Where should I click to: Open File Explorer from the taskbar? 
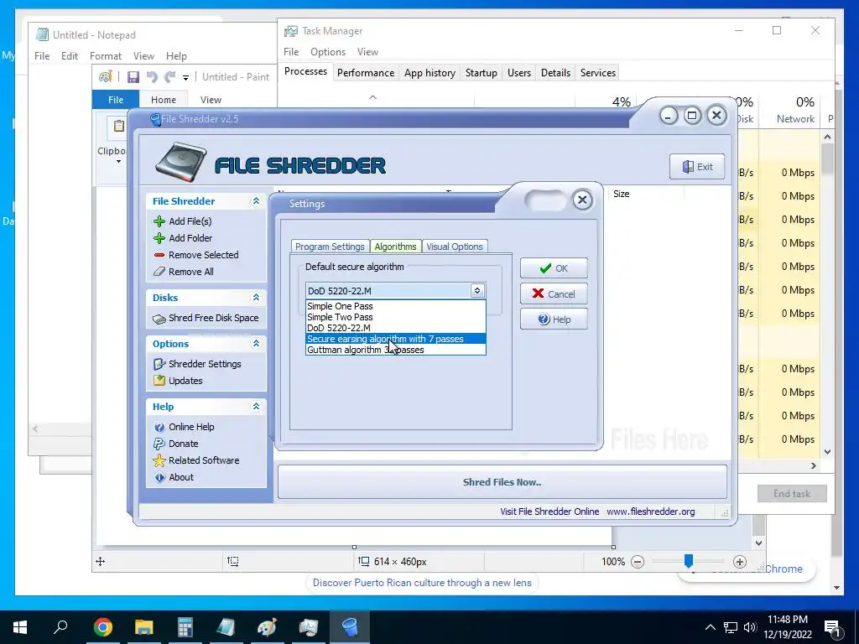click(x=144, y=627)
